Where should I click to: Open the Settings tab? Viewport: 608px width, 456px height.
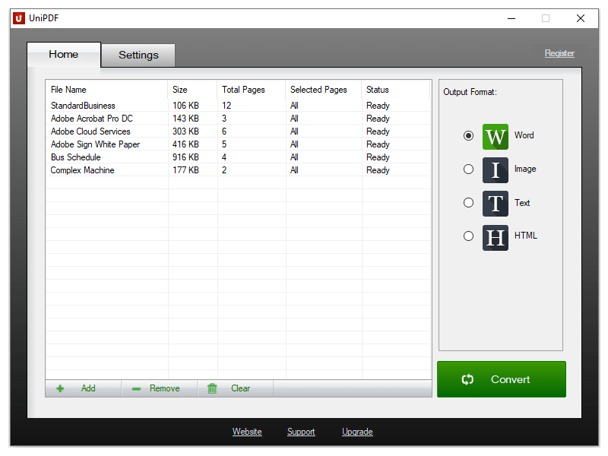(138, 55)
